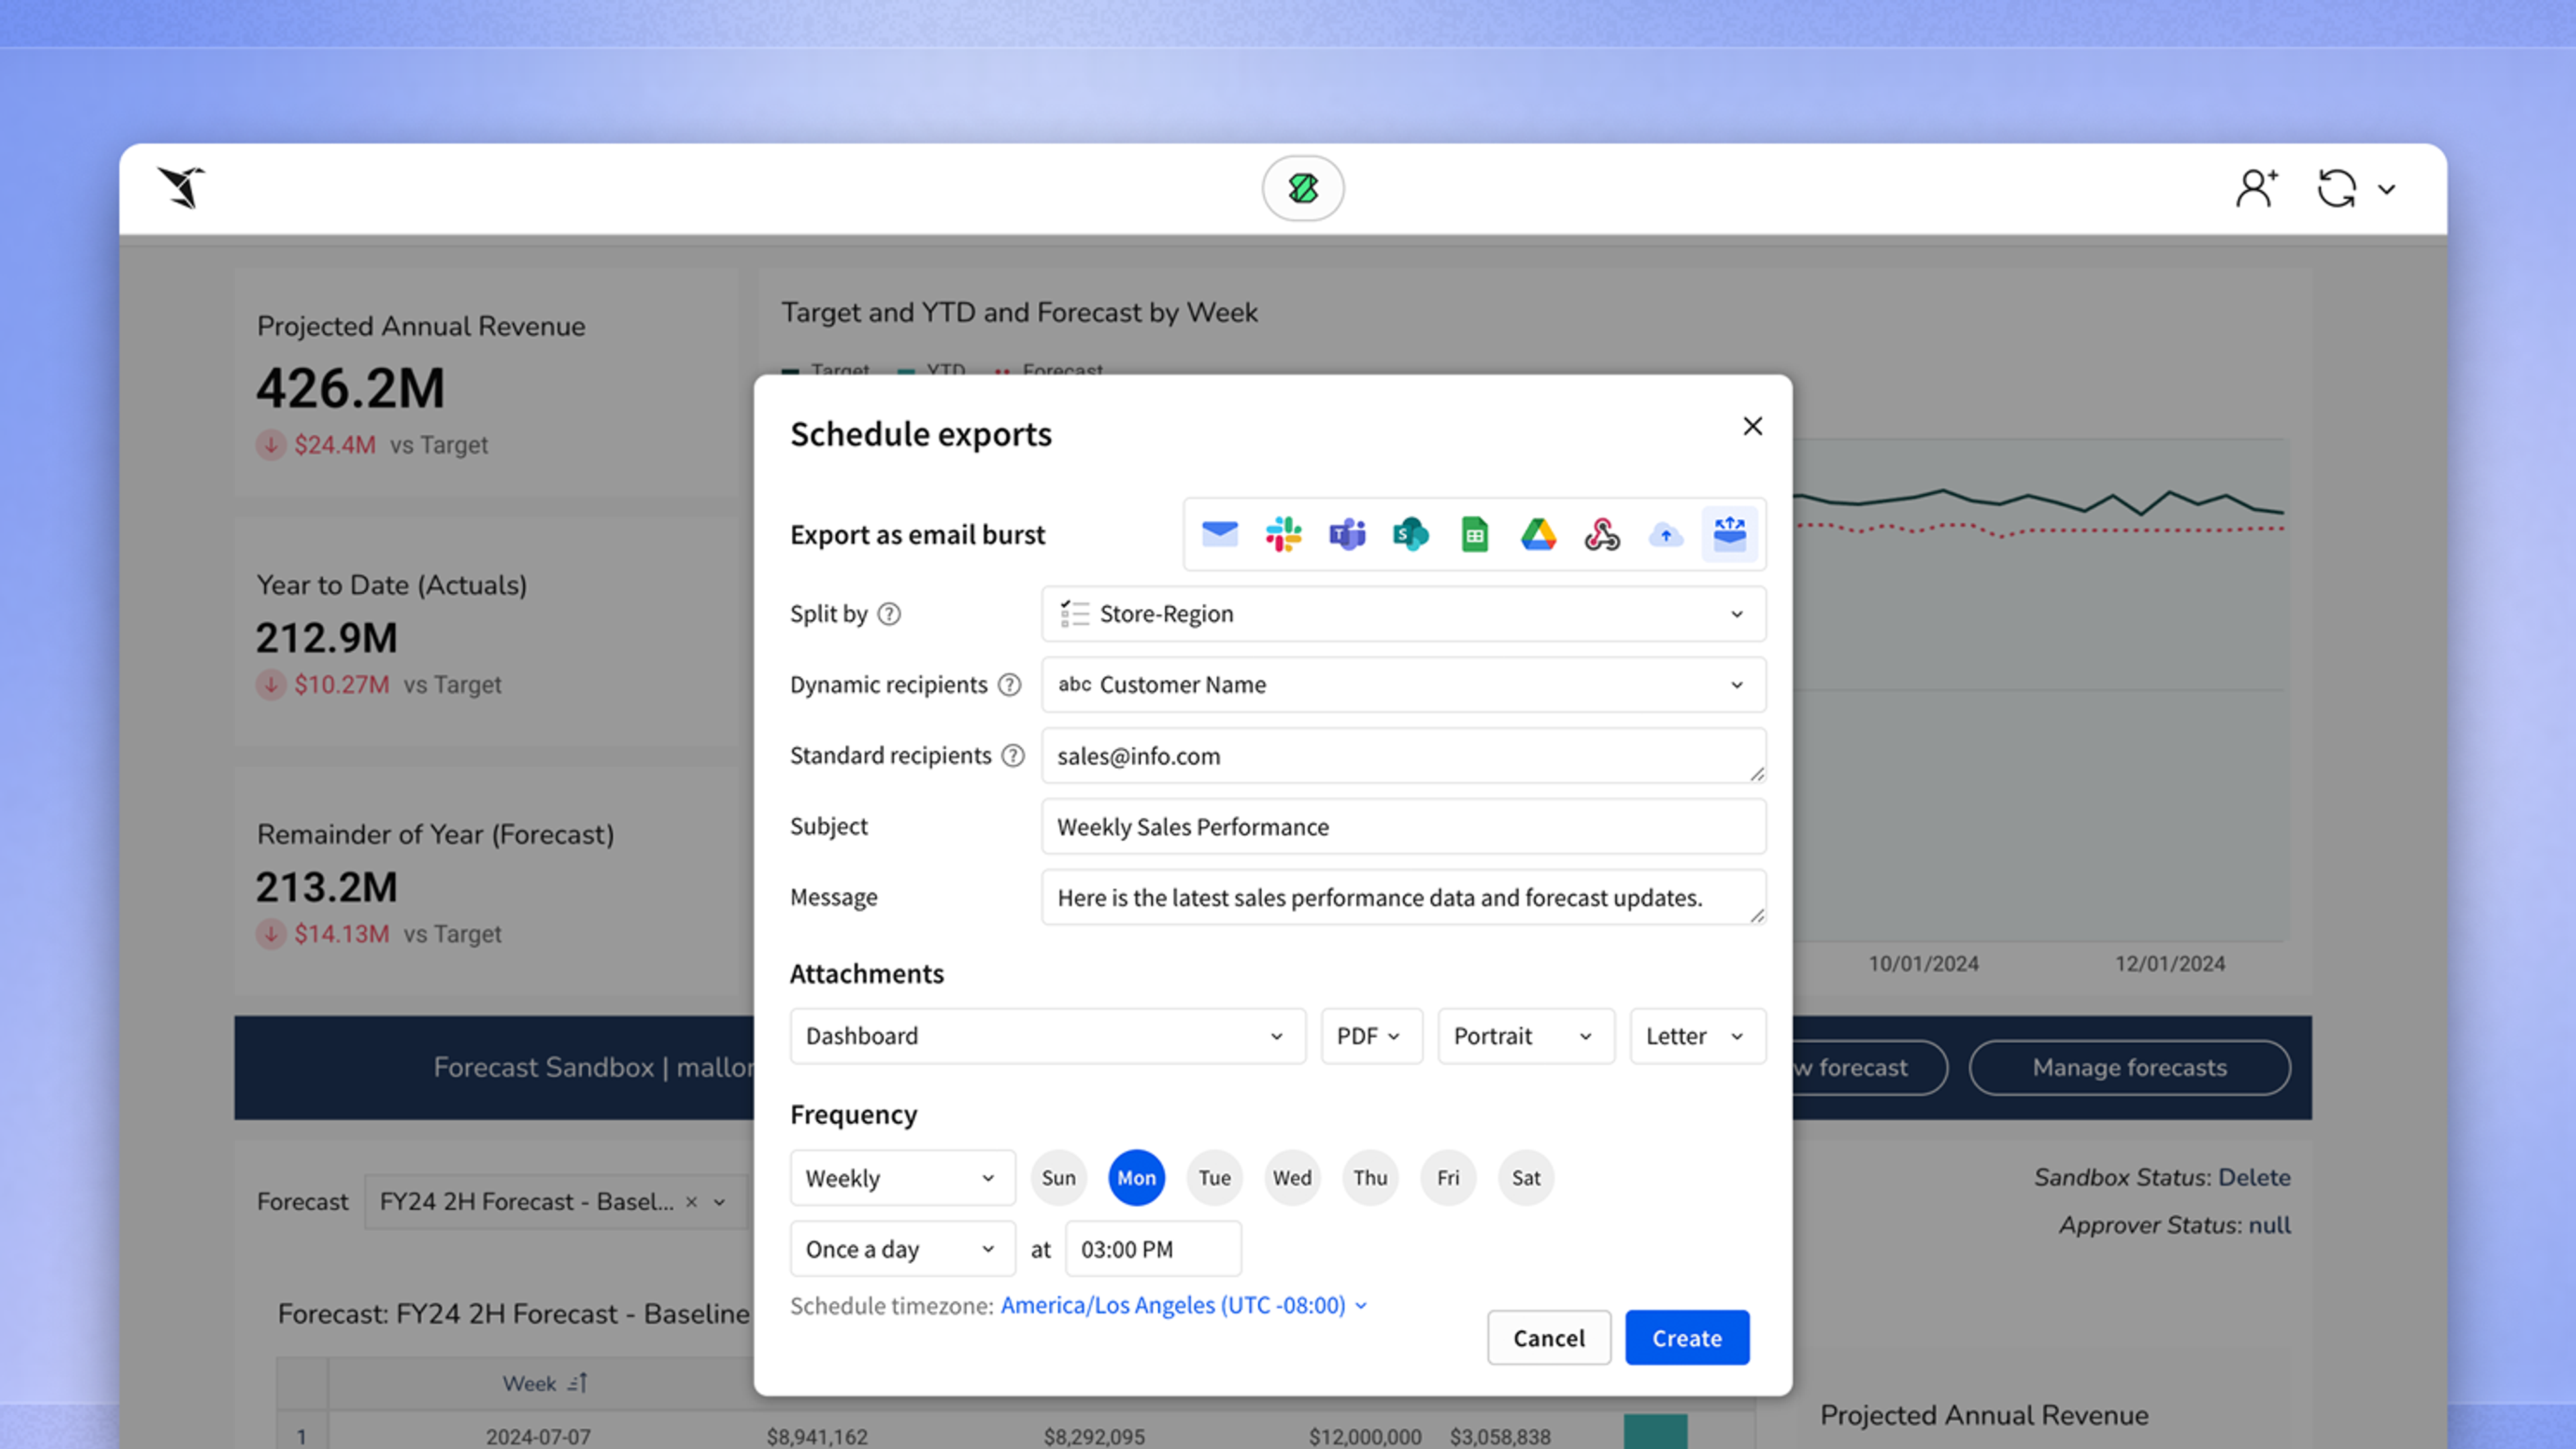Image resolution: width=2576 pixels, height=1449 pixels.
Task: Open the Letter paper size dropdown
Action: click(1698, 1036)
